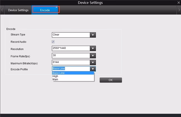The width and height of the screenshot is (181, 117).
Task: Click the Resolution field showing 2560*1440
Action: 71,48
